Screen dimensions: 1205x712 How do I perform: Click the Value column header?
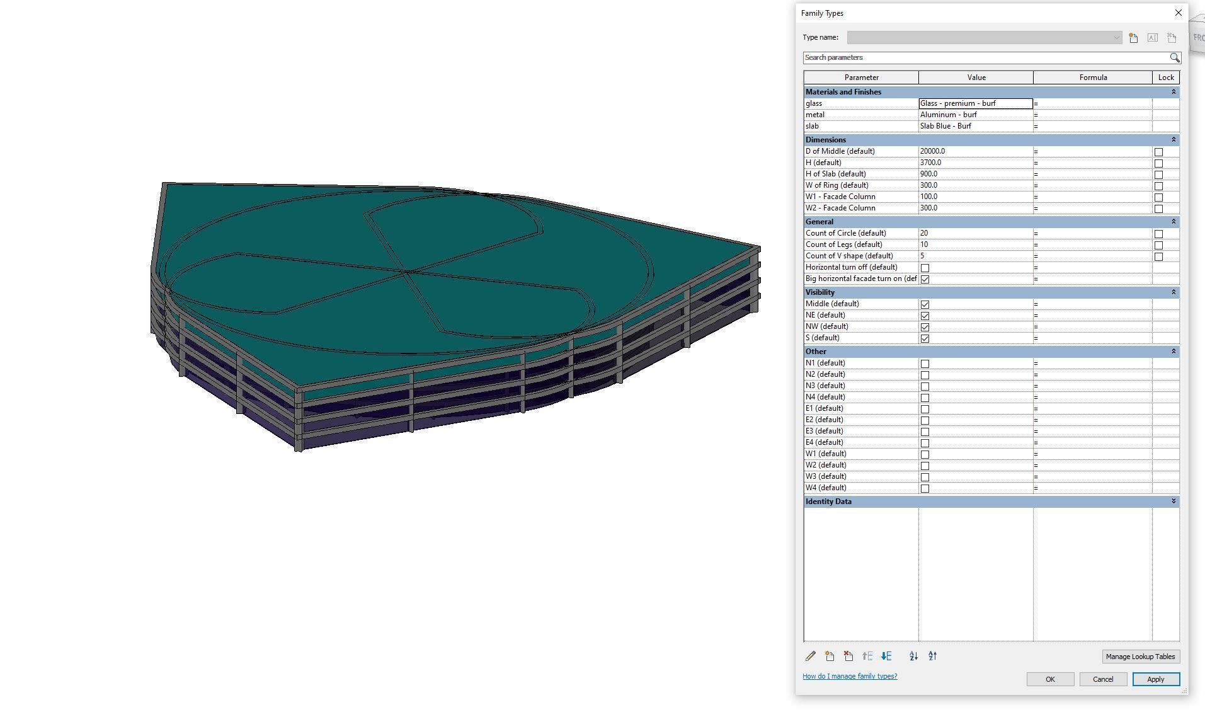pyautogui.click(x=976, y=78)
